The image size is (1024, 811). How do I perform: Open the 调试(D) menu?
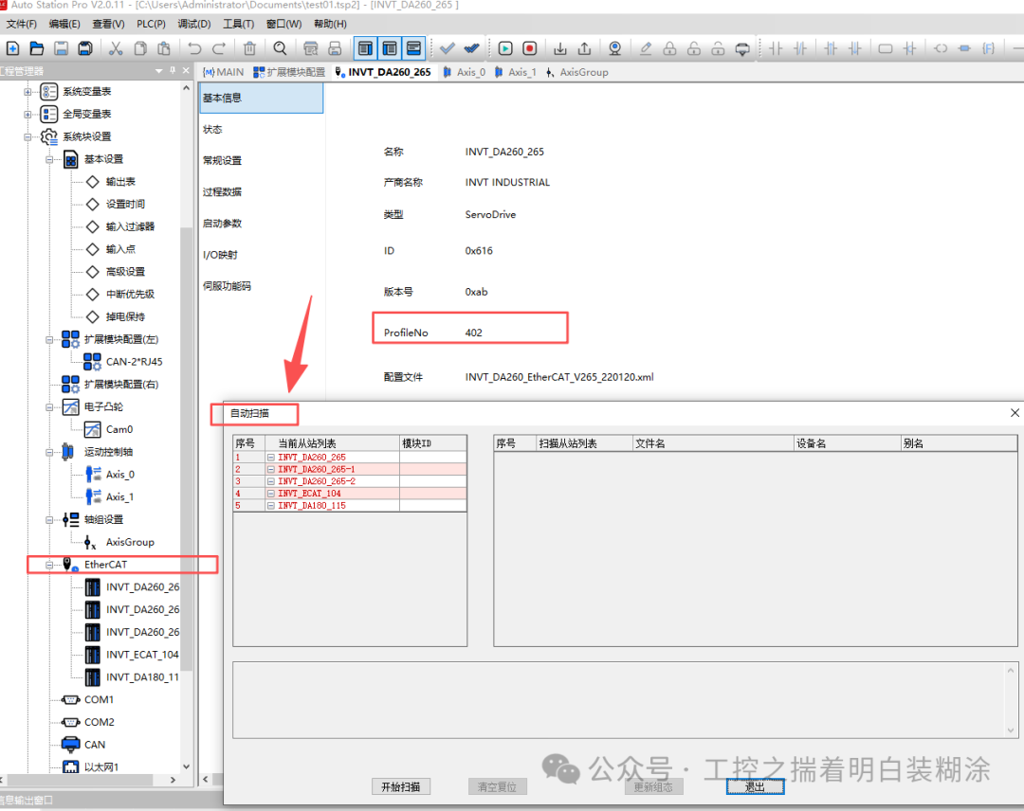194,24
